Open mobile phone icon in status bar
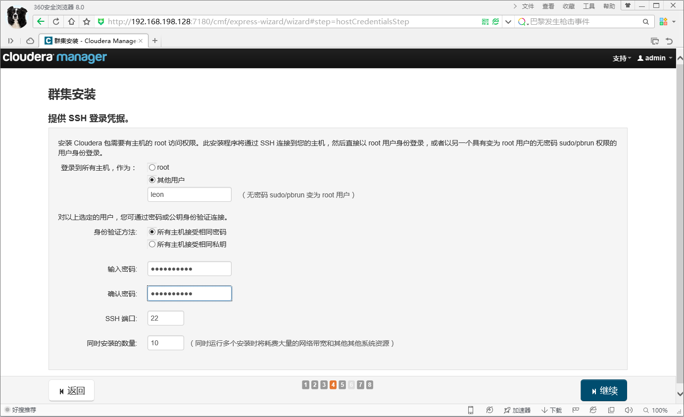Viewport: 684px width, 417px height. [x=471, y=410]
